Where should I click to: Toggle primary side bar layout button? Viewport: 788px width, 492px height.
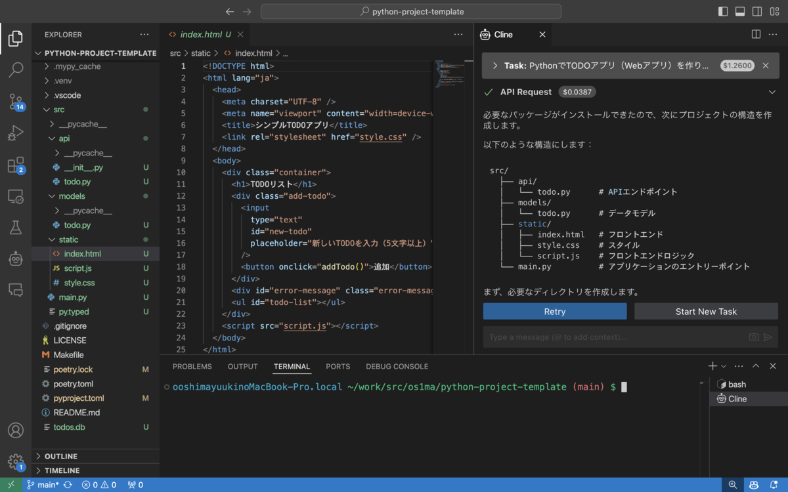point(723,11)
